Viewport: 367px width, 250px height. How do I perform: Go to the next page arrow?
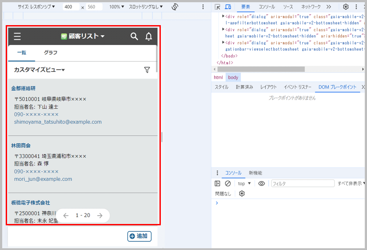click(100, 215)
